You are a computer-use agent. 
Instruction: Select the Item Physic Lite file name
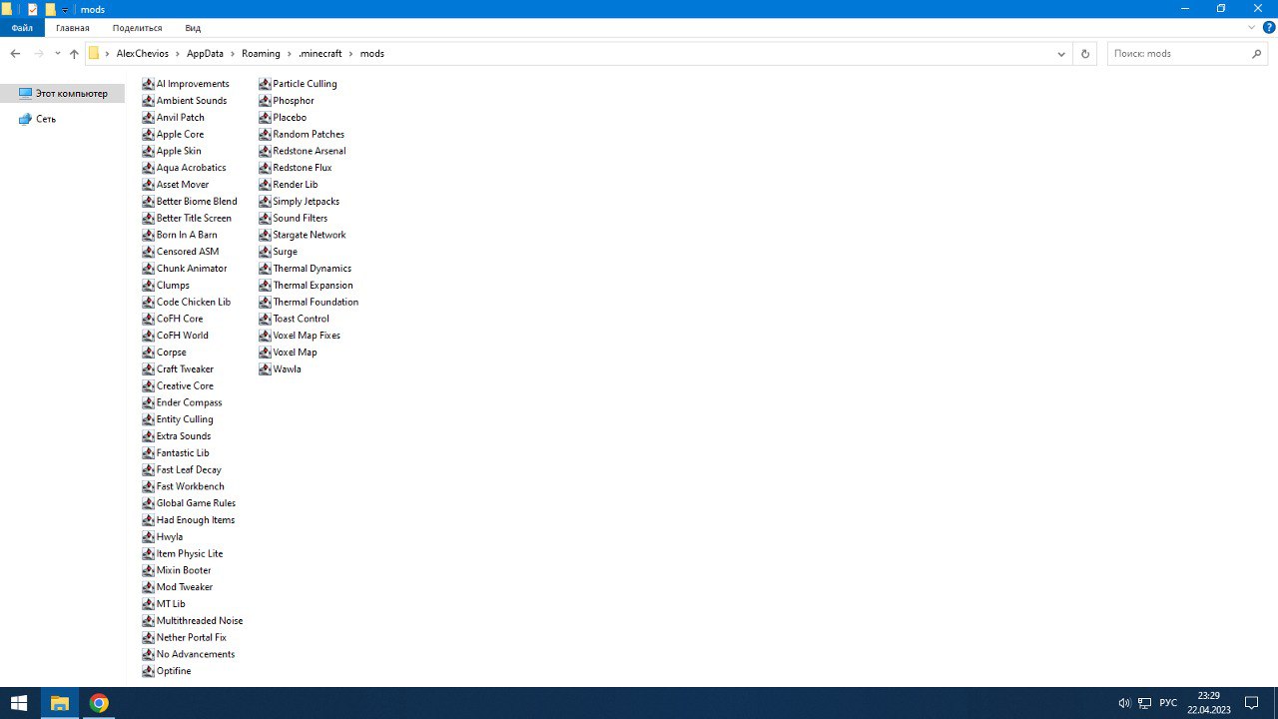tap(190, 554)
